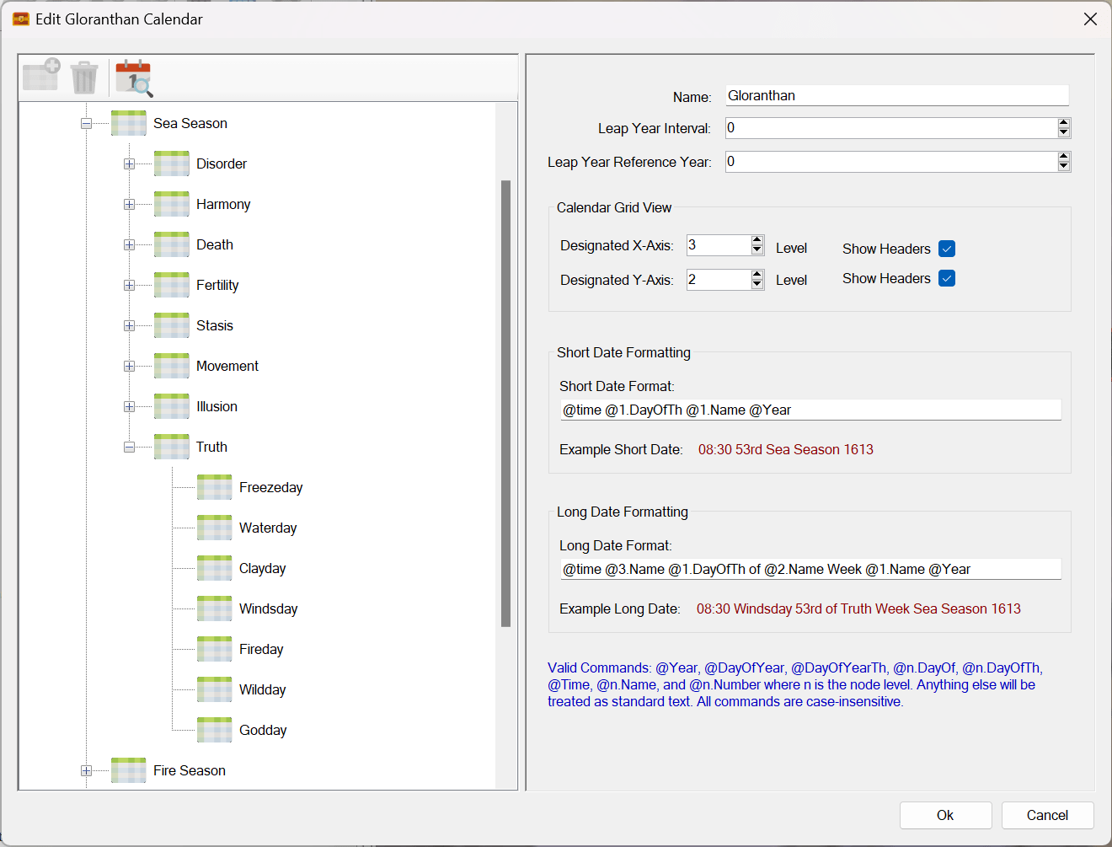Select the Freezeday day icon
This screenshot has width=1112, height=847.
[214, 487]
